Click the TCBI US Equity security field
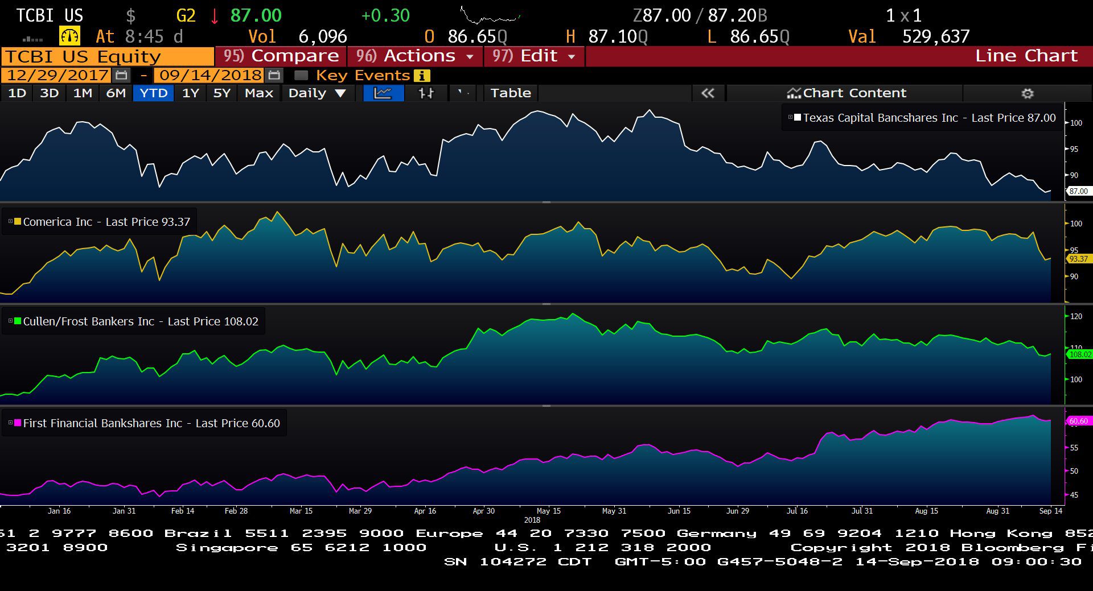 pyautogui.click(x=108, y=56)
